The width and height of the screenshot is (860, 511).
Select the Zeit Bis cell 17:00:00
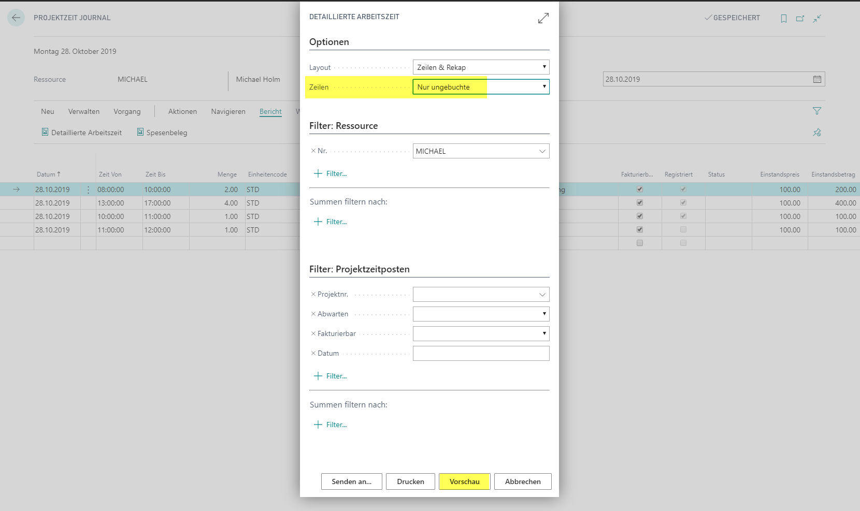point(166,203)
